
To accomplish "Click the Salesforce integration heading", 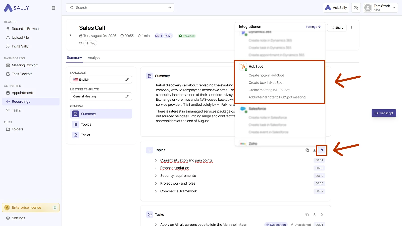I will [x=257, y=109].
